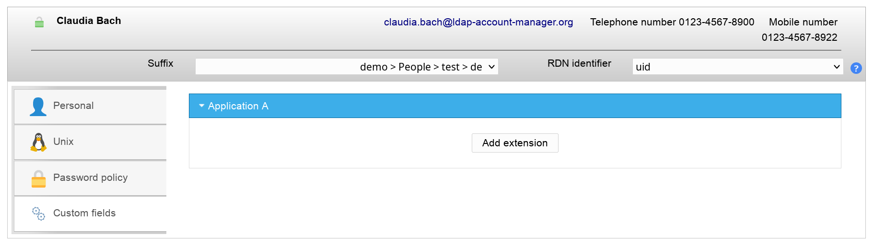Open the claudia.bach@ldap-account-manager.org email link
874x249 pixels.
[x=478, y=22]
